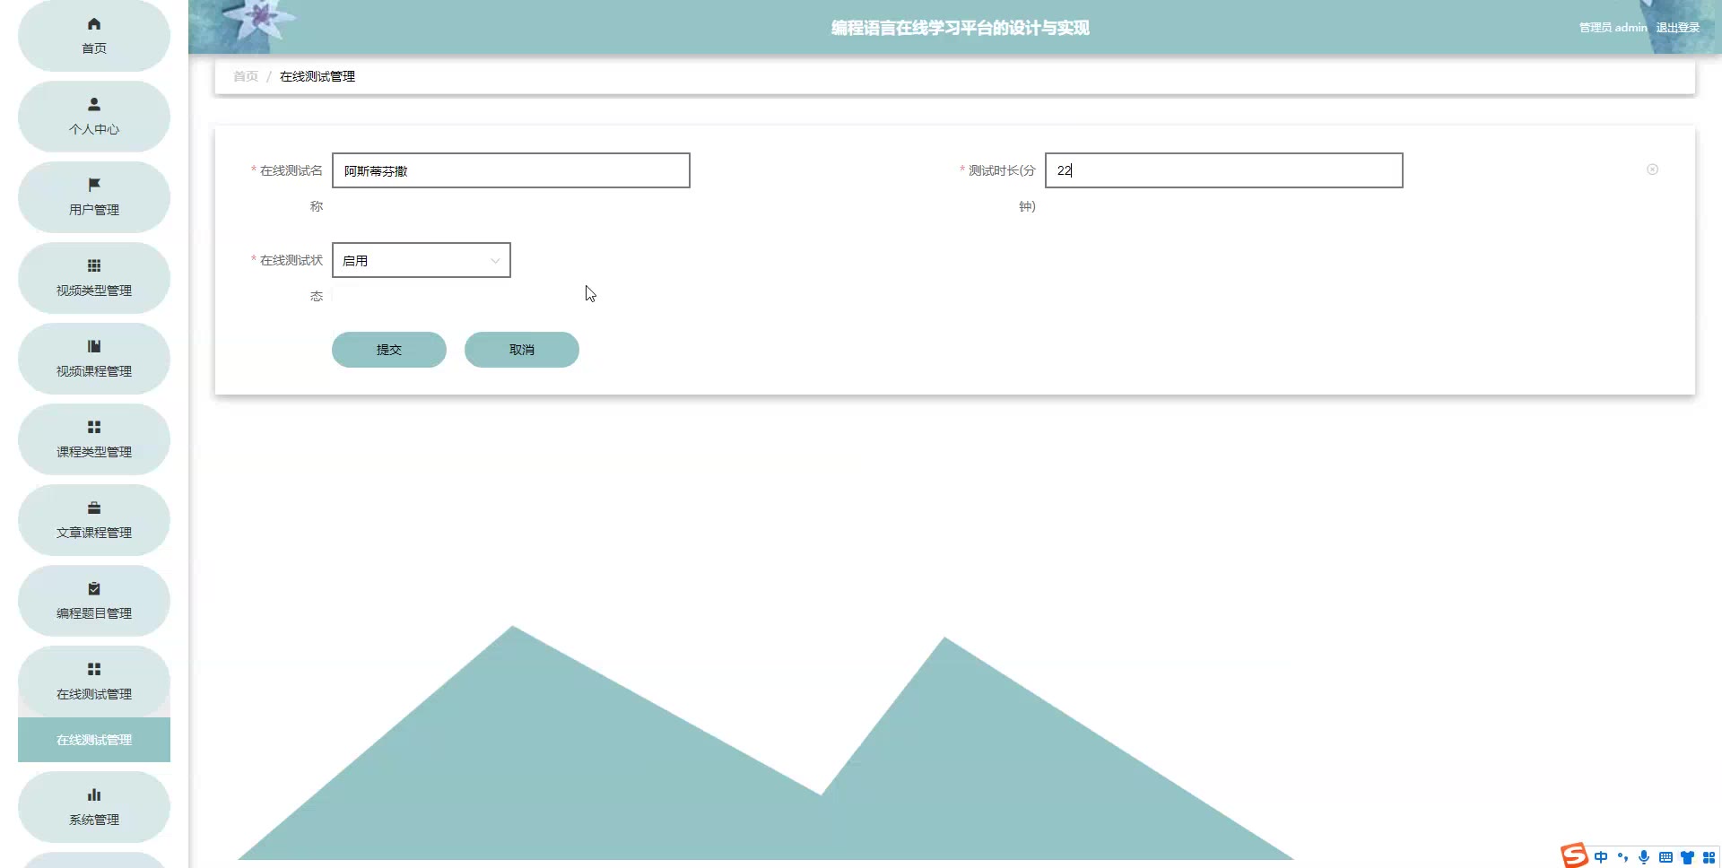
Task: Click the Sogou microphone voice input icon
Action: point(1644,857)
